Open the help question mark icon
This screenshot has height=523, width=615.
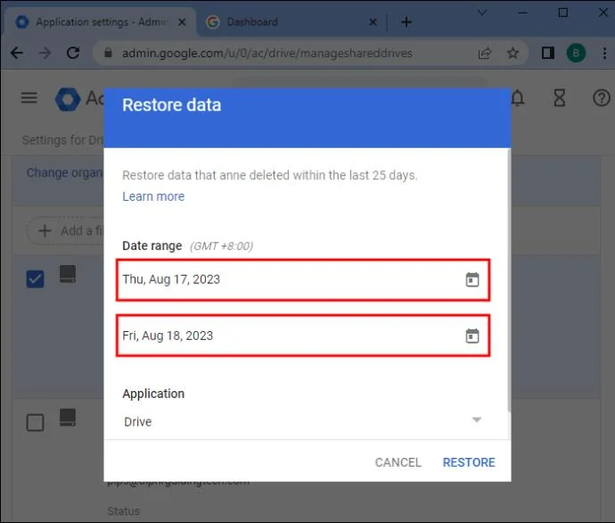click(602, 98)
